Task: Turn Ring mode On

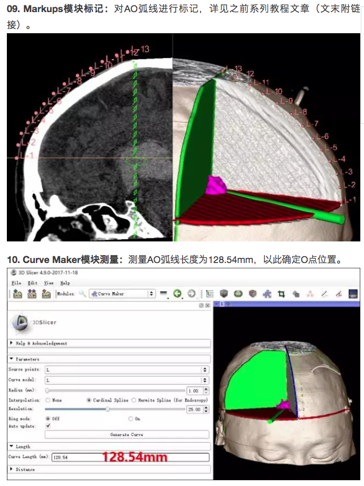Action: (131, 418)
